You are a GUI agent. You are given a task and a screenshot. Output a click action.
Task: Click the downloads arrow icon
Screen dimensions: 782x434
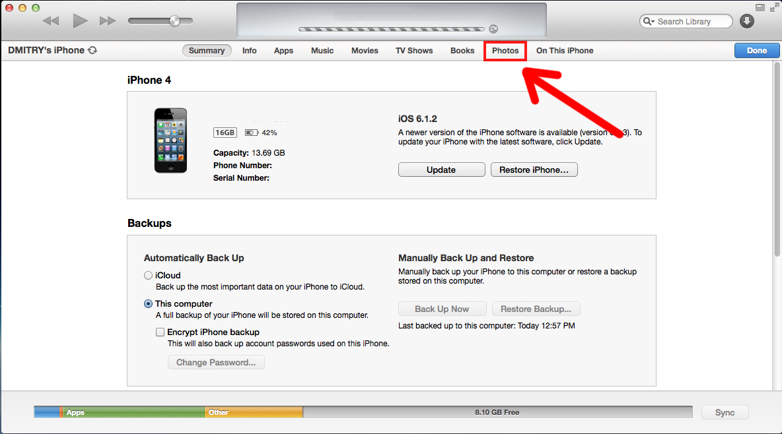(746, 21)
